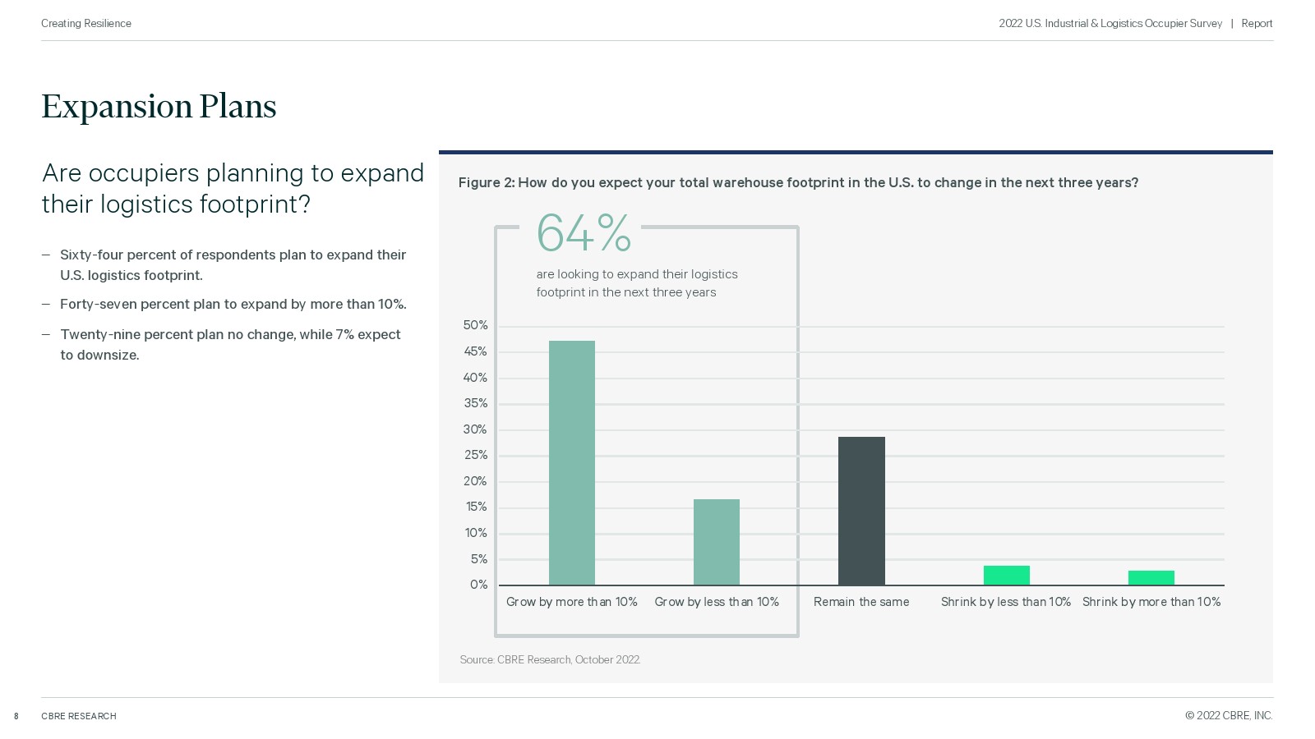The height and width of the screenshot is (739, 1315).
Task: Select the 'Shrink by more than 10%' bar
Action: point(1151,578)
